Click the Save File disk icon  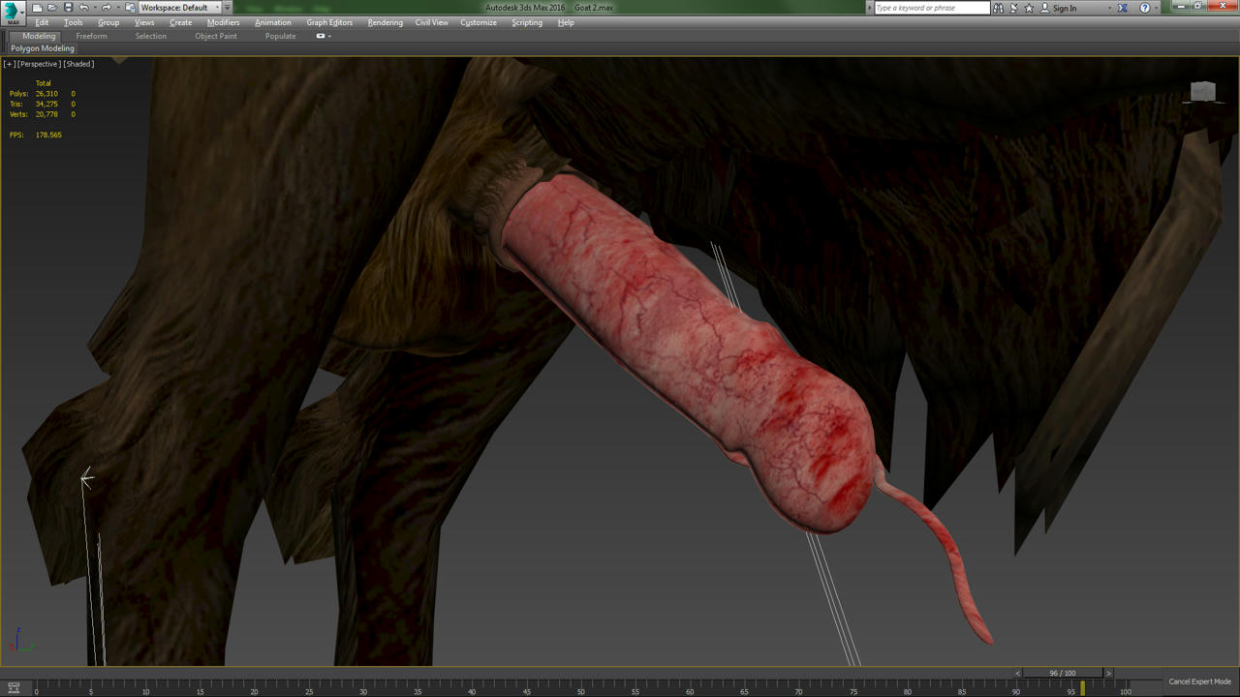[x=68, y=8]
